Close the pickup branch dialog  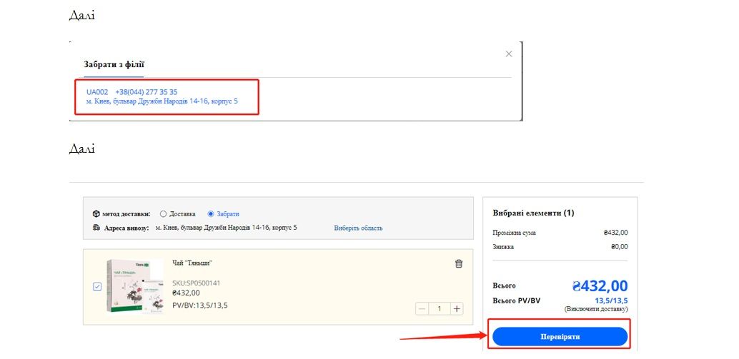tap(509, 54)
